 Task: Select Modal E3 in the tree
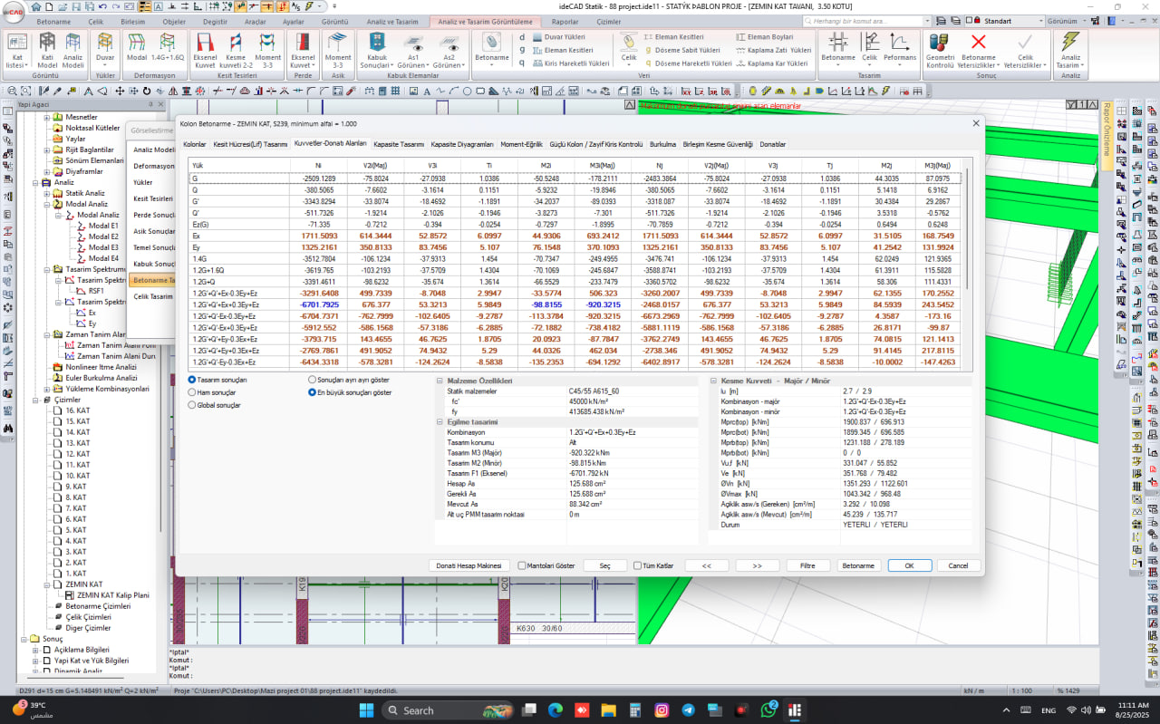click(x=103, y=247)
